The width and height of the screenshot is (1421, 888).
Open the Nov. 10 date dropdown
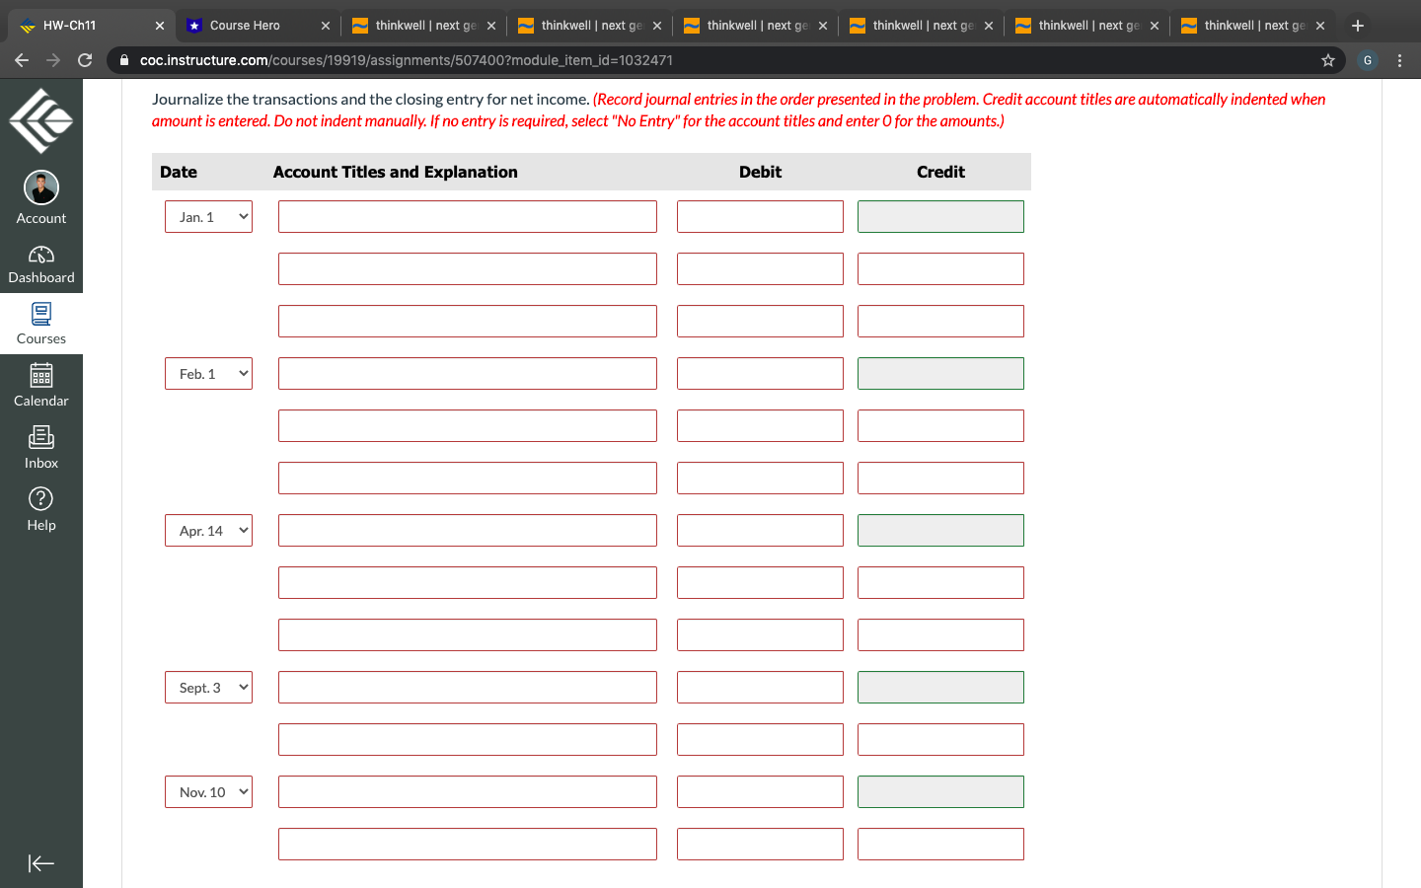point(208,792)
